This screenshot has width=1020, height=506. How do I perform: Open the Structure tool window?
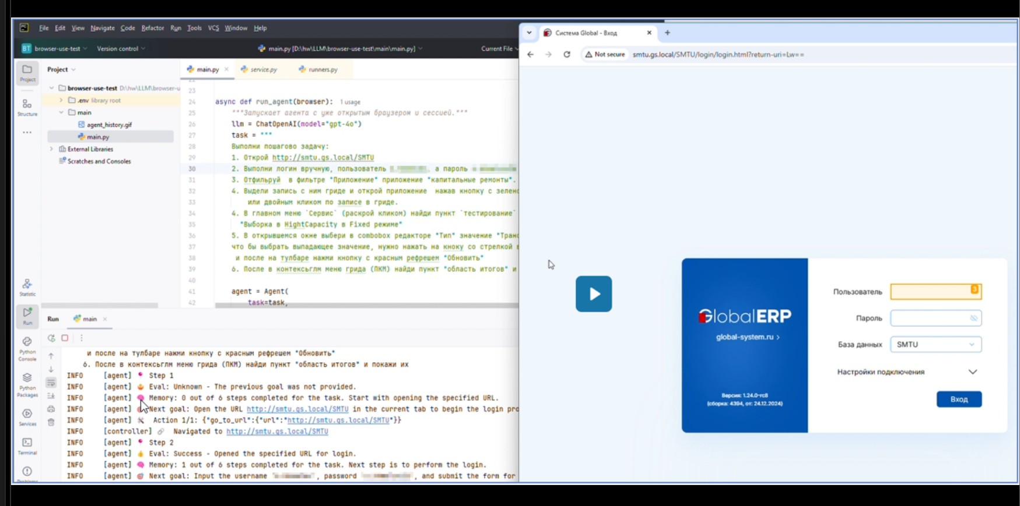point(27,107)
